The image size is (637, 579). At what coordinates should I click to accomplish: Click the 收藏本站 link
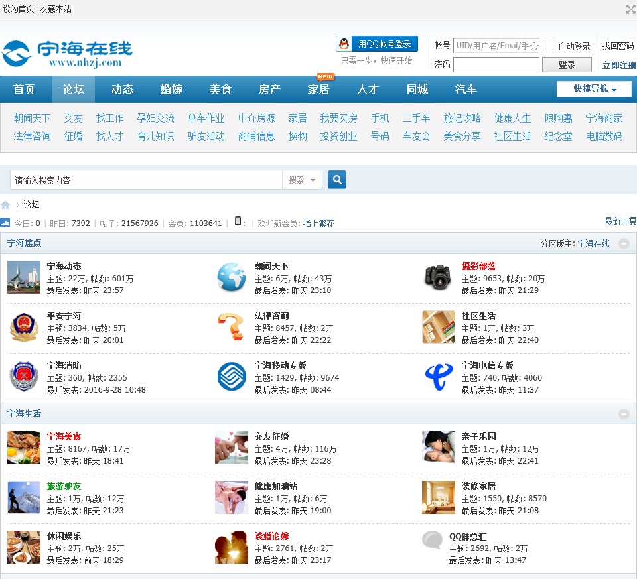[x=55, y=9]
